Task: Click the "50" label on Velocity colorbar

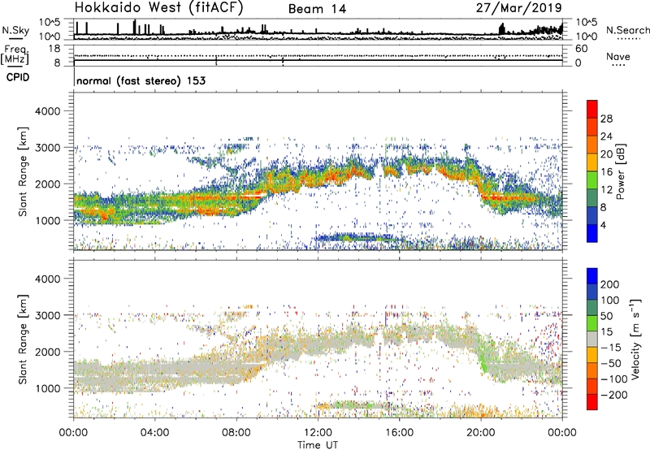Action: tap(606, 316)
